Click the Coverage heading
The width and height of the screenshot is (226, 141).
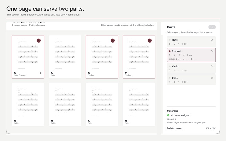pyautogui.click(x=172, y=111)
